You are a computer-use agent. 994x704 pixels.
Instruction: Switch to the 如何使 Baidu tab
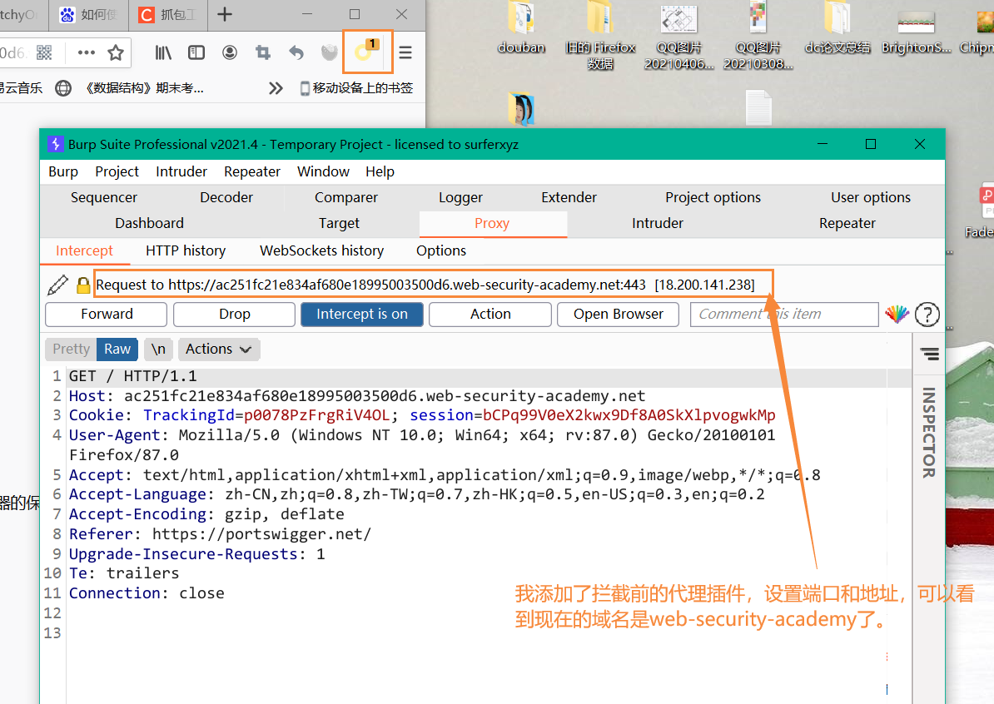click(88, 15)
